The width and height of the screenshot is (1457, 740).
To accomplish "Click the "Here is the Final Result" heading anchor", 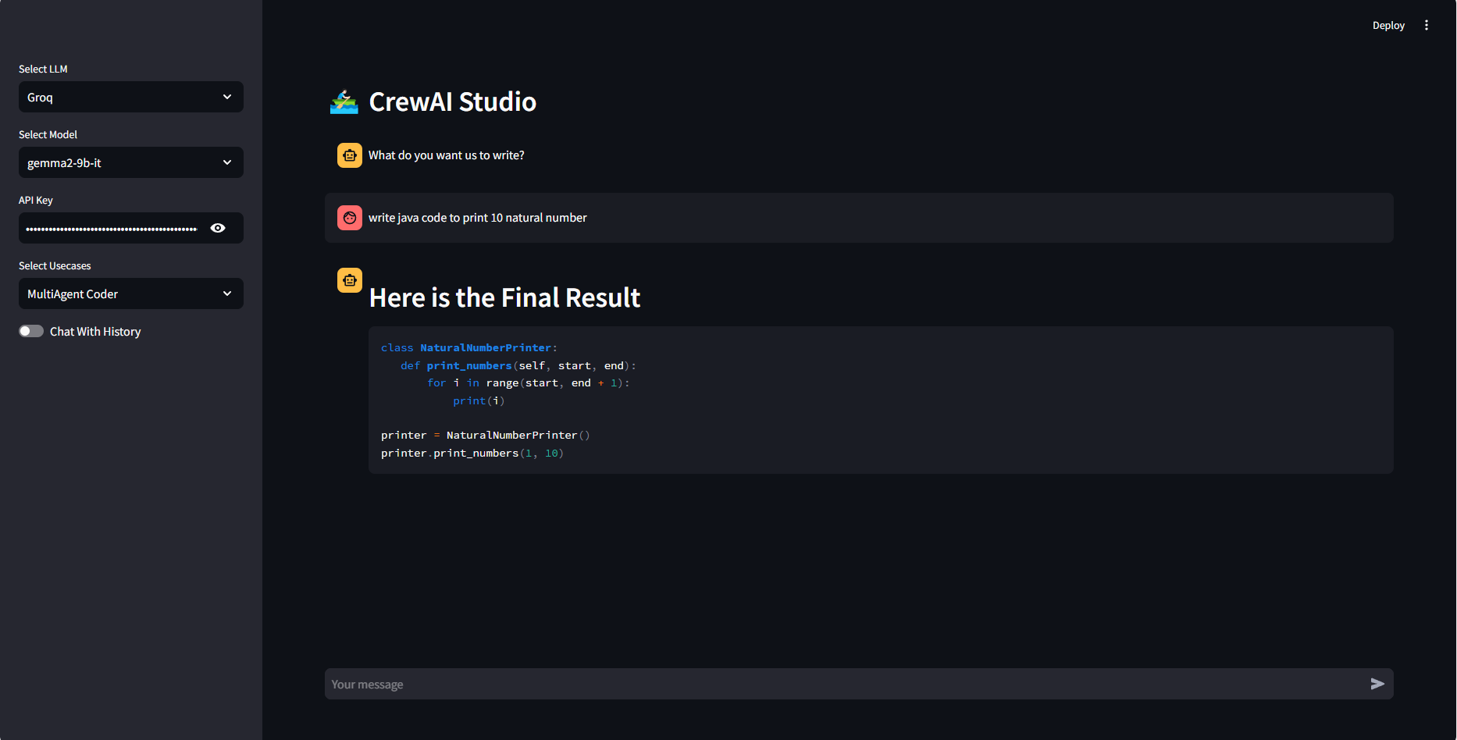I will pos(504,297).
